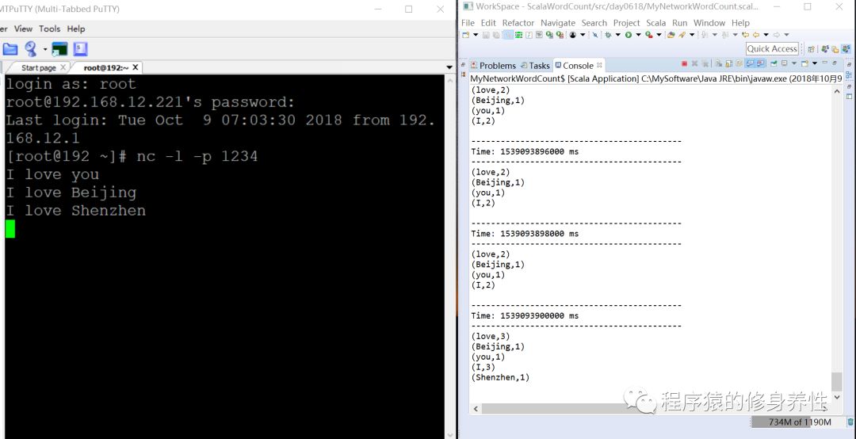Click the script sending icon in MTPuTTY toolbar

(x=81, y=49)
